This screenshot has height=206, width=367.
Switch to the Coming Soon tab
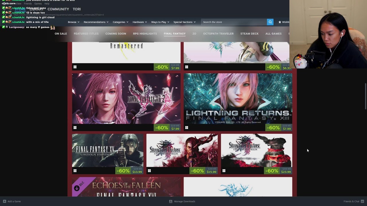(x=116, y=34)
